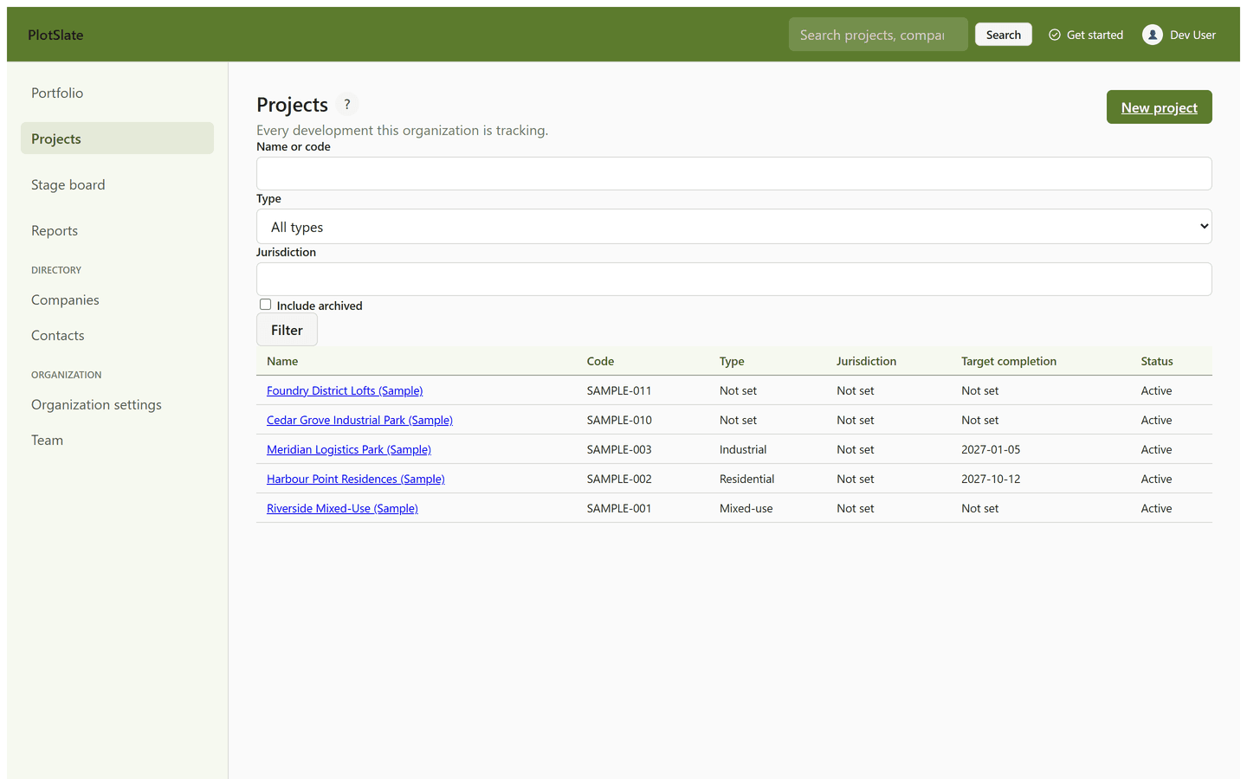Click the Dev User avatar icon

point(1152,35)
